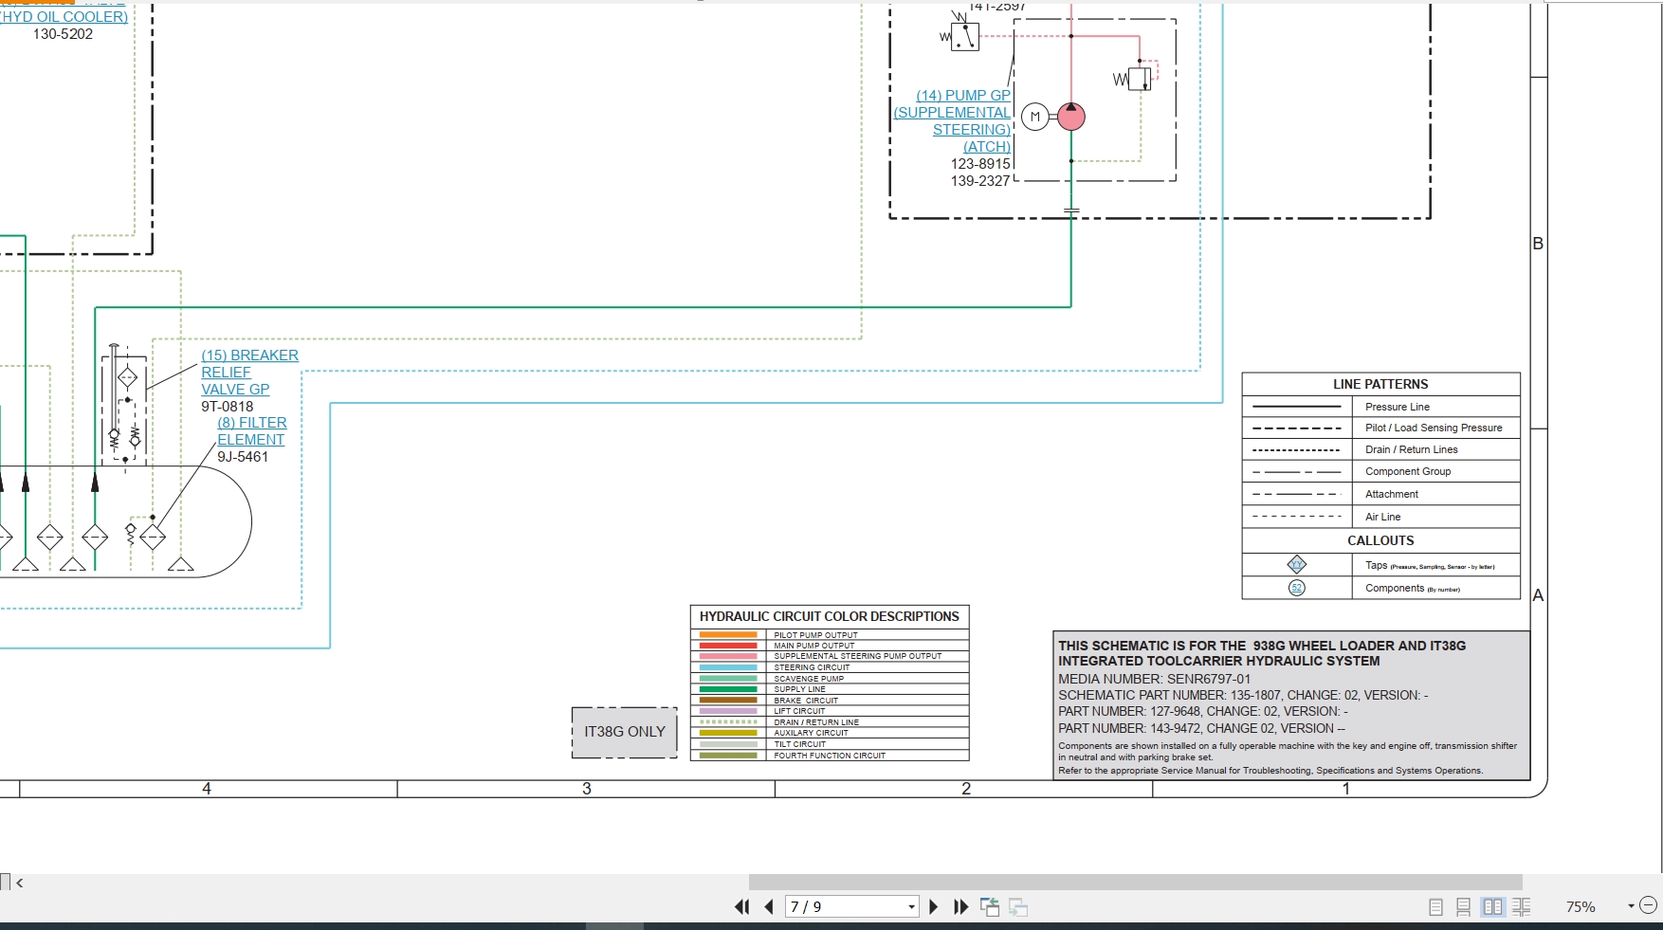Image resolution: width=1663 pixels, height=930 pixels.
Task: Select single page view layout
Action: click(1435, 907)
